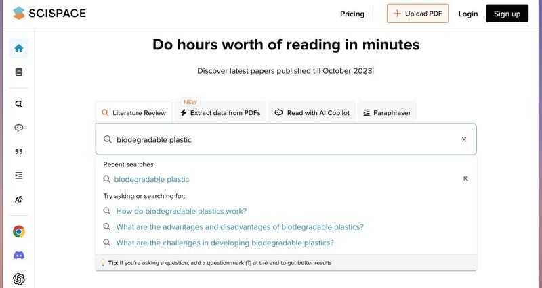Click the Home icon in sidebar
The image size is (542, 288).
(19, 48)
